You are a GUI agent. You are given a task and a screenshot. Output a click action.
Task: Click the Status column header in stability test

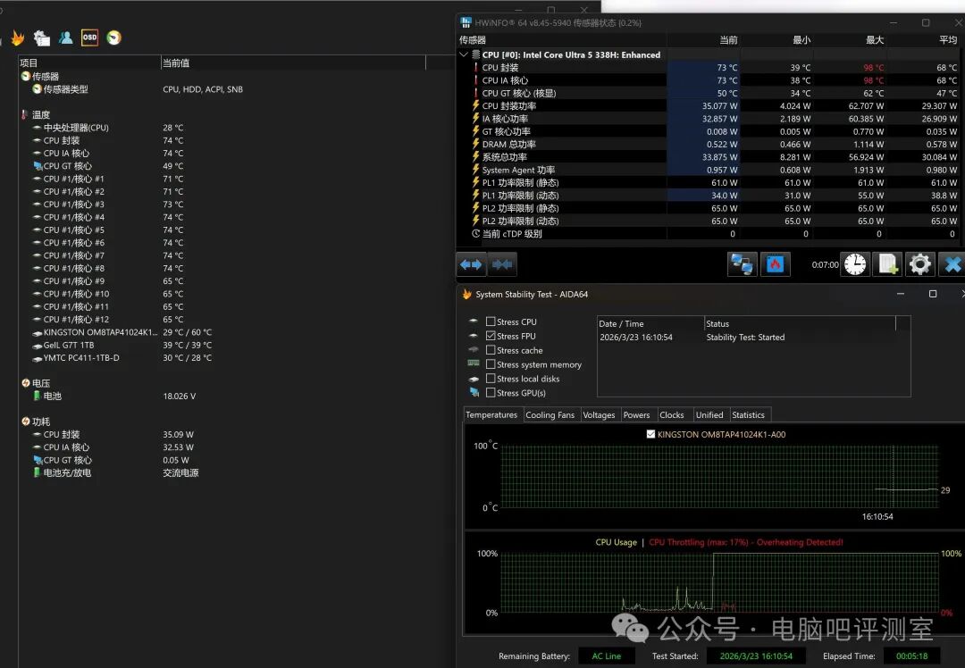[x=800, y=323]
